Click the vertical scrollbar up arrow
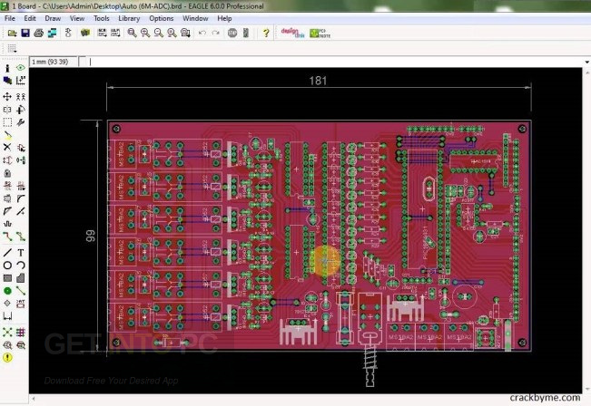 click(586, 72)
